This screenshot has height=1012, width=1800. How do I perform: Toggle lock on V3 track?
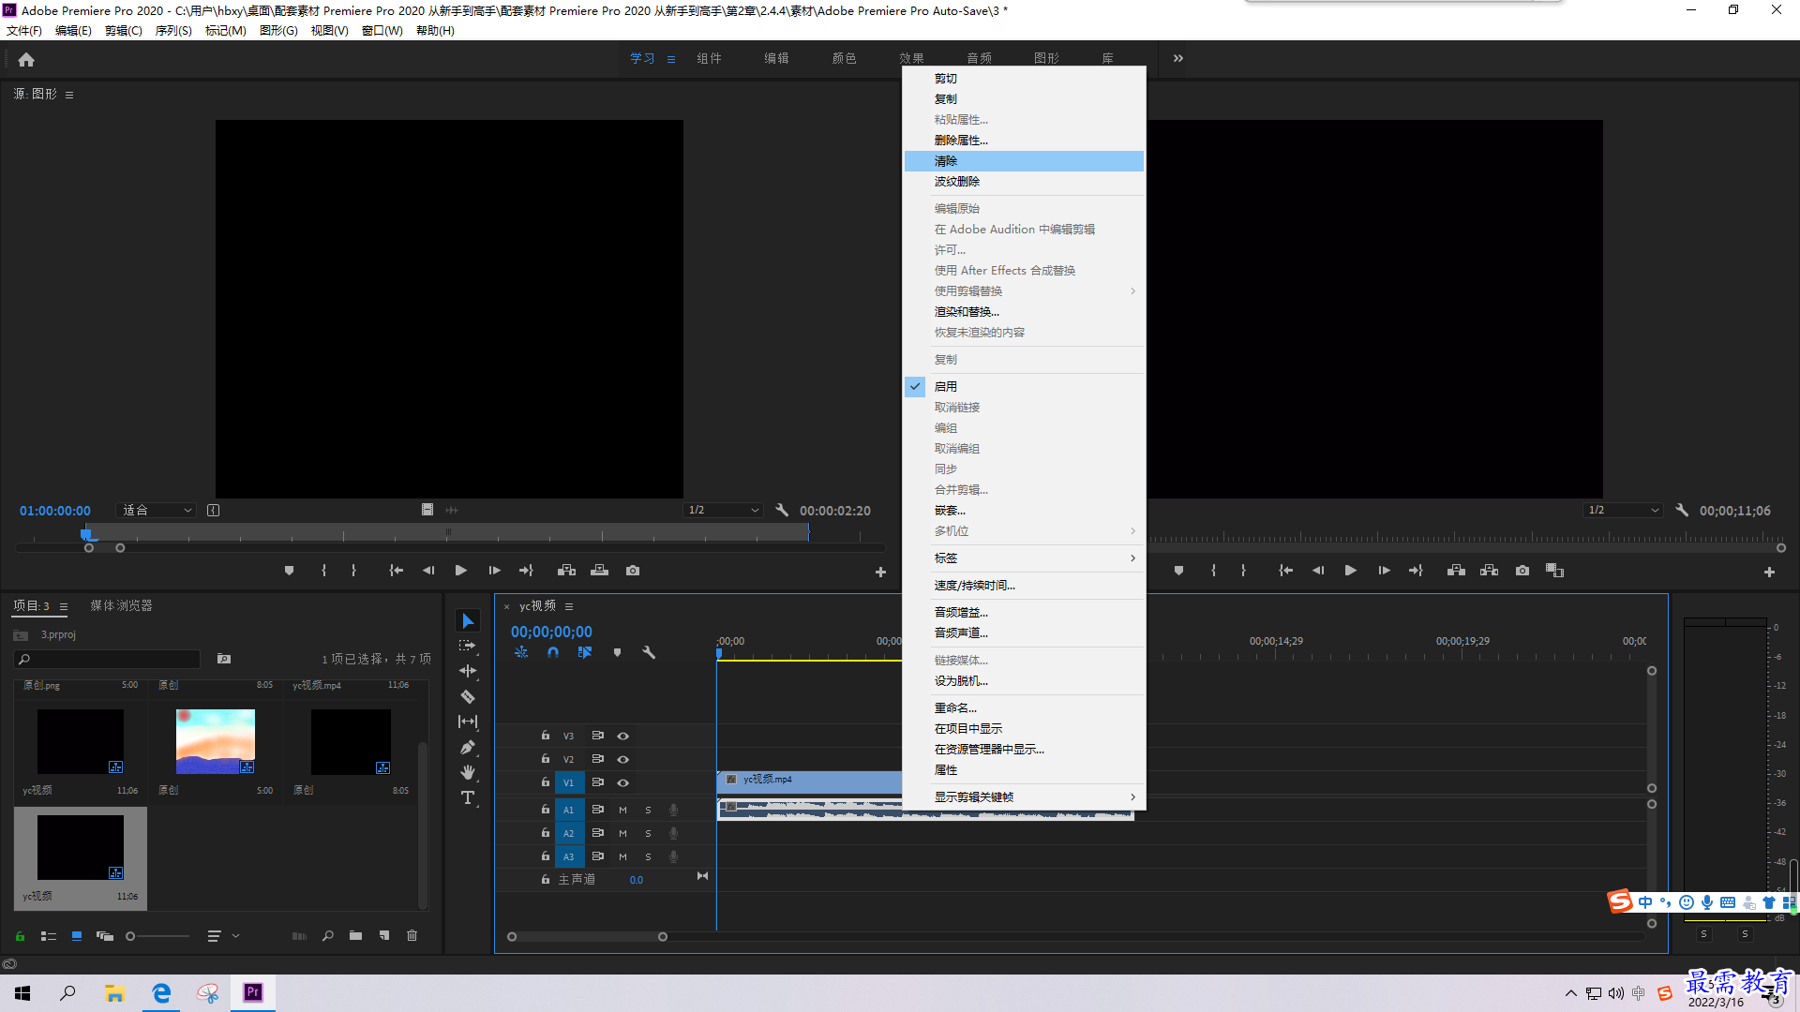coord(545,736)
